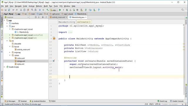Click the Replace magnifier icon
The height and width of the screenshot is (106, 188).
pos(36,10)
